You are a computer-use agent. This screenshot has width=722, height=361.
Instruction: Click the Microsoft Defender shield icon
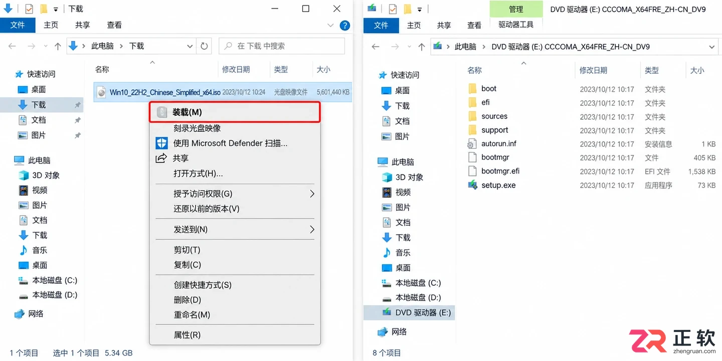(161, 143)
